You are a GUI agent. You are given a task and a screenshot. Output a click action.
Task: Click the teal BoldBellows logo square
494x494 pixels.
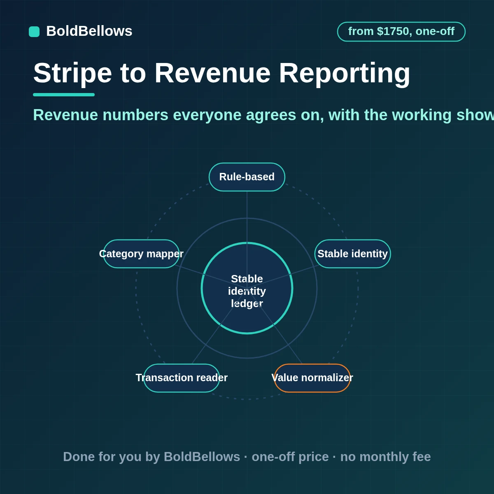pos(34,32)
